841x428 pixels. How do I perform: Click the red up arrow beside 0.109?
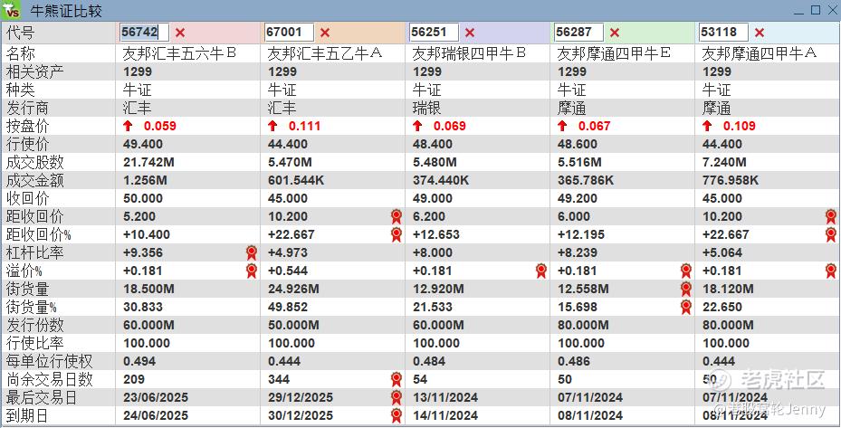tap(707, 126)
